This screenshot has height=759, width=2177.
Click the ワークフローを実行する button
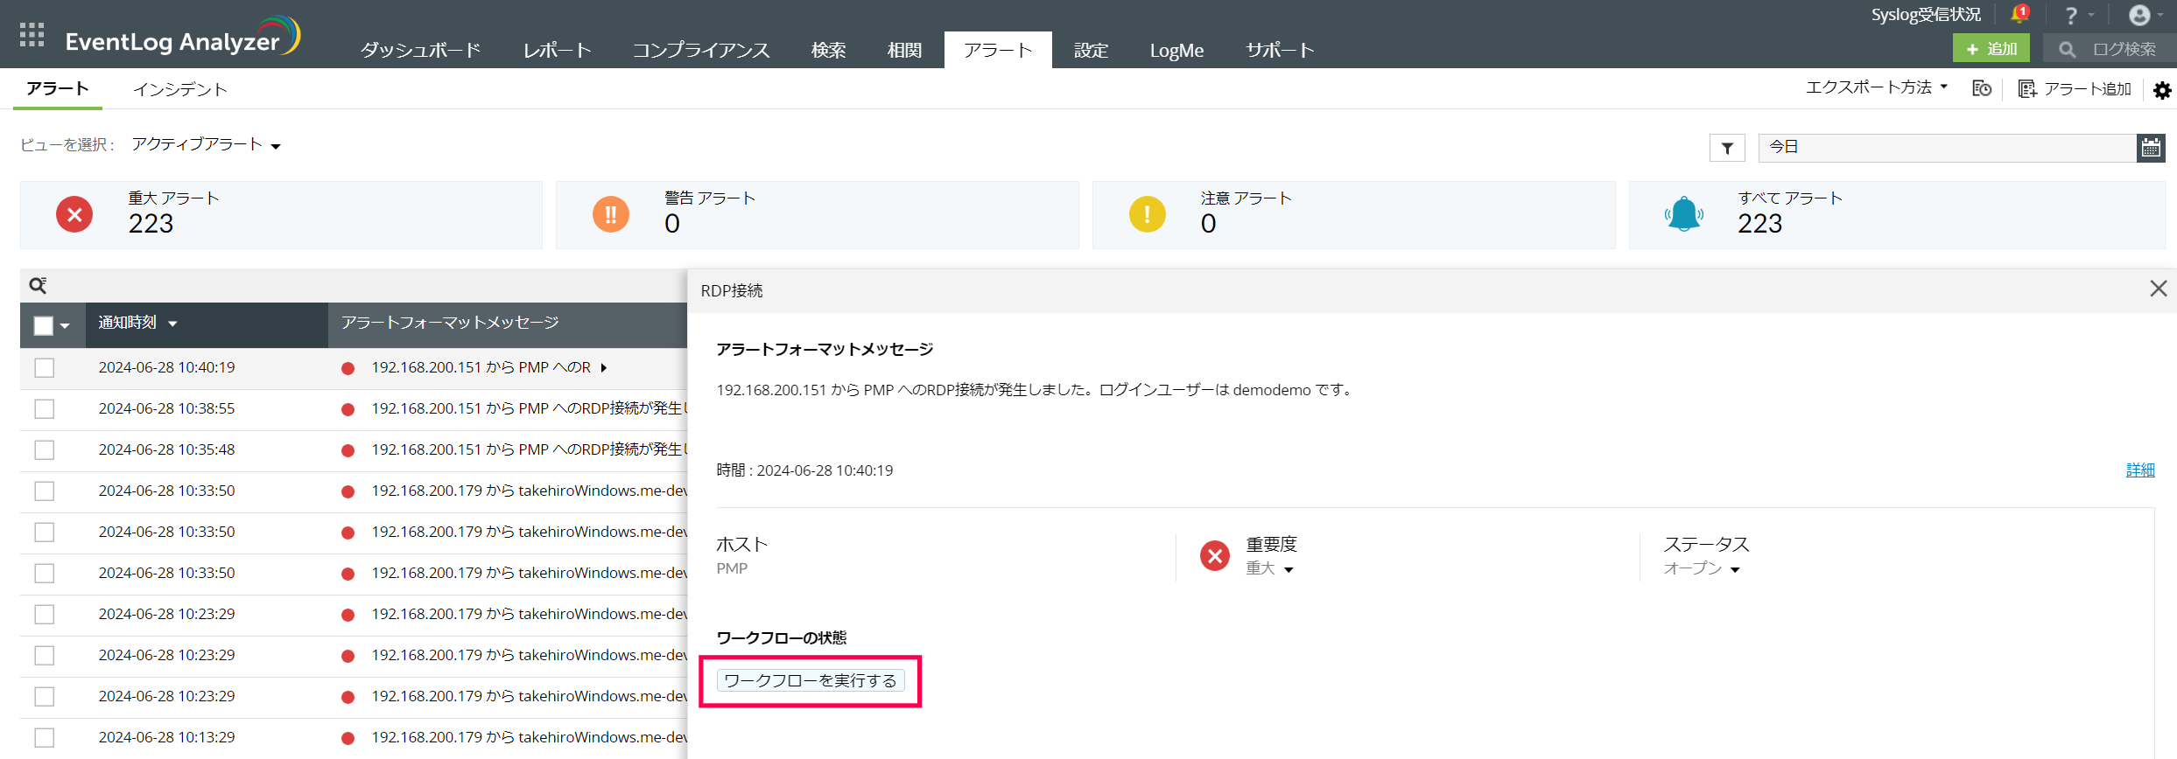point(810,680)
